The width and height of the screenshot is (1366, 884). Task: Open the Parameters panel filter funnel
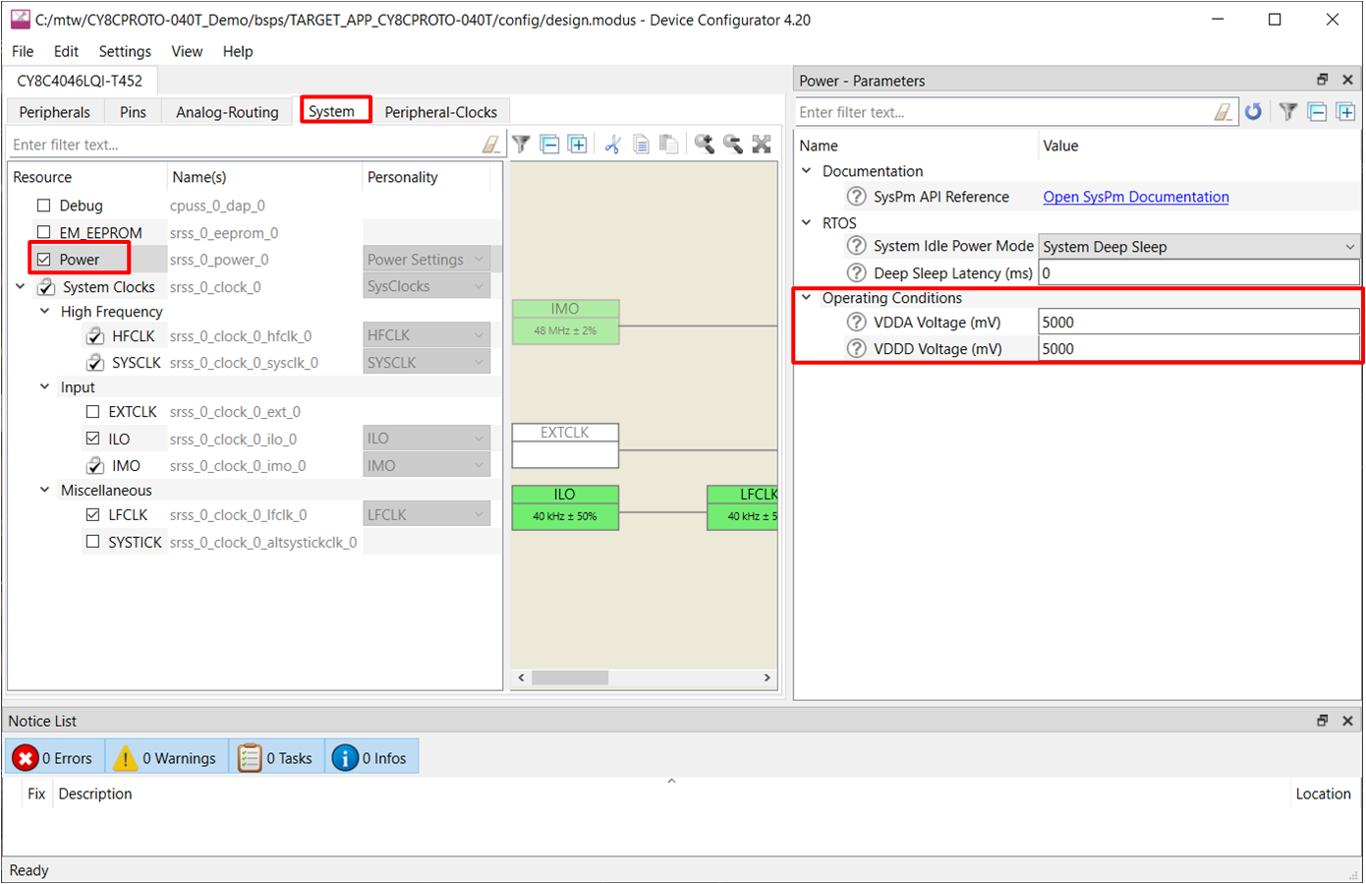click(1288, 112)
